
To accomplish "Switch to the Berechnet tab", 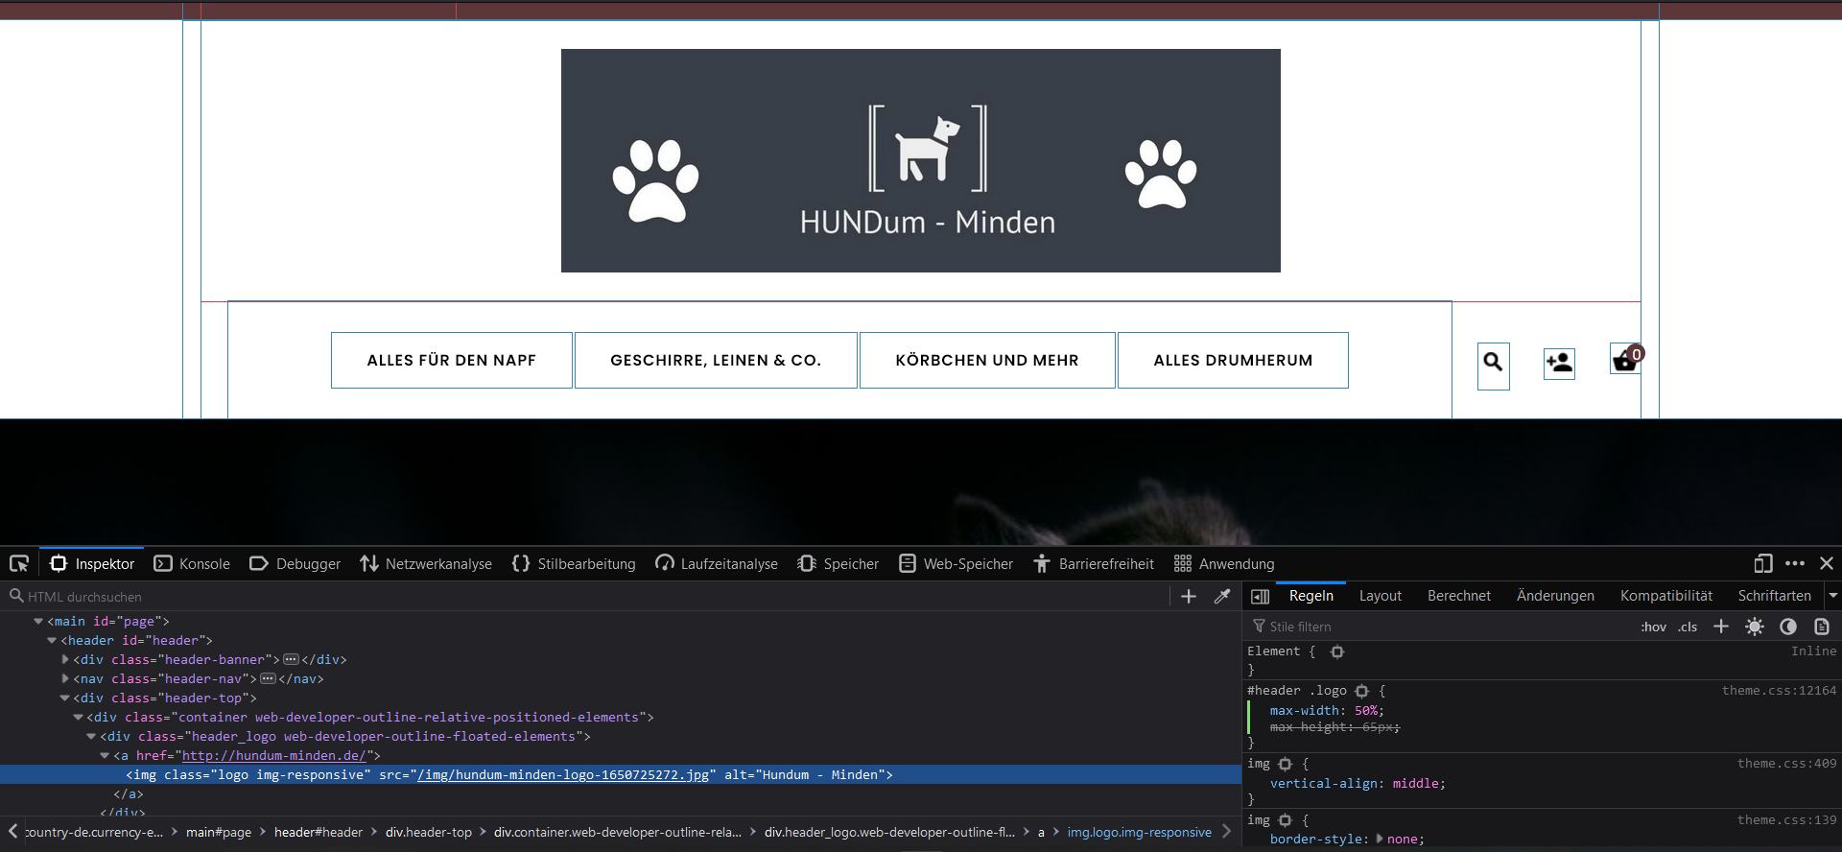I will [1459, 596].
